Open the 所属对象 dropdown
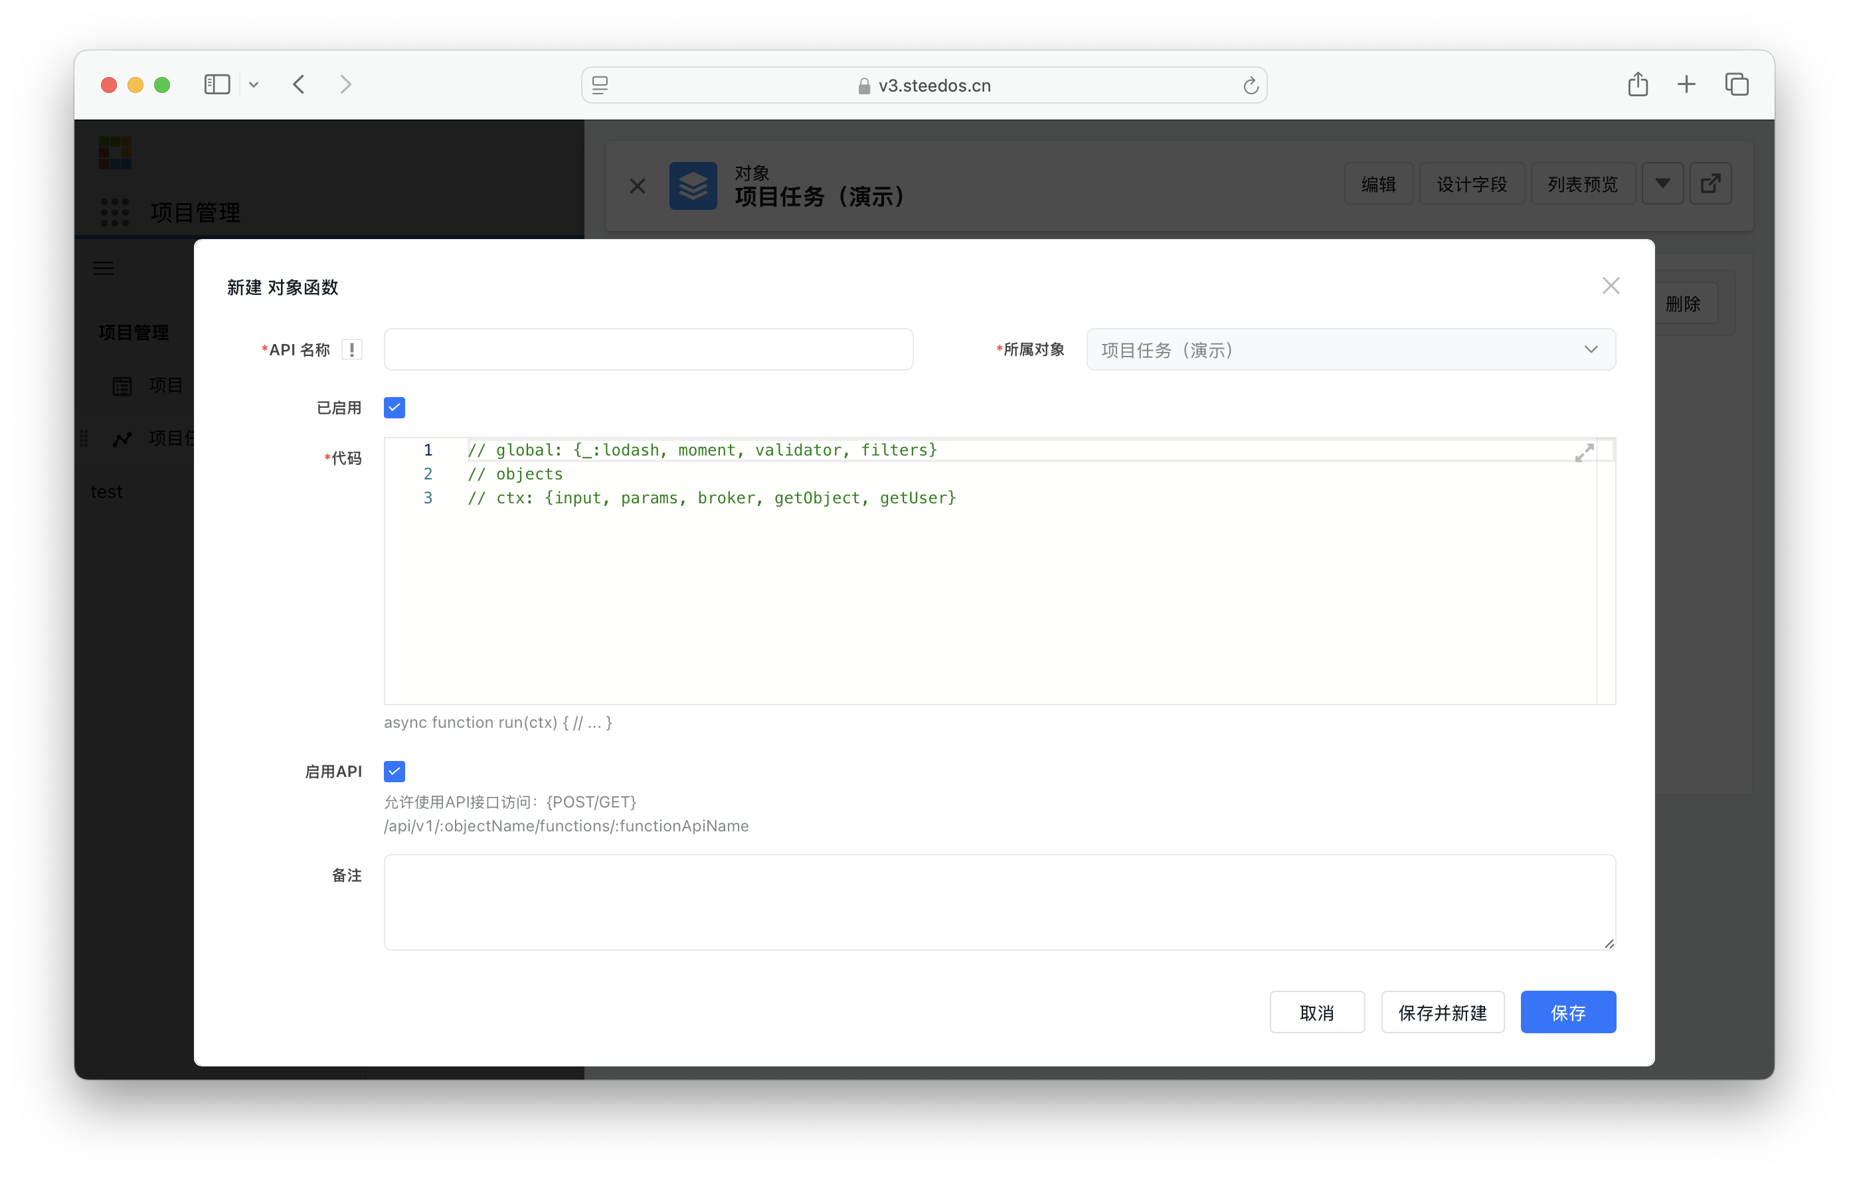This screenshot has width=1849, height=1178. click(1350, 350)
